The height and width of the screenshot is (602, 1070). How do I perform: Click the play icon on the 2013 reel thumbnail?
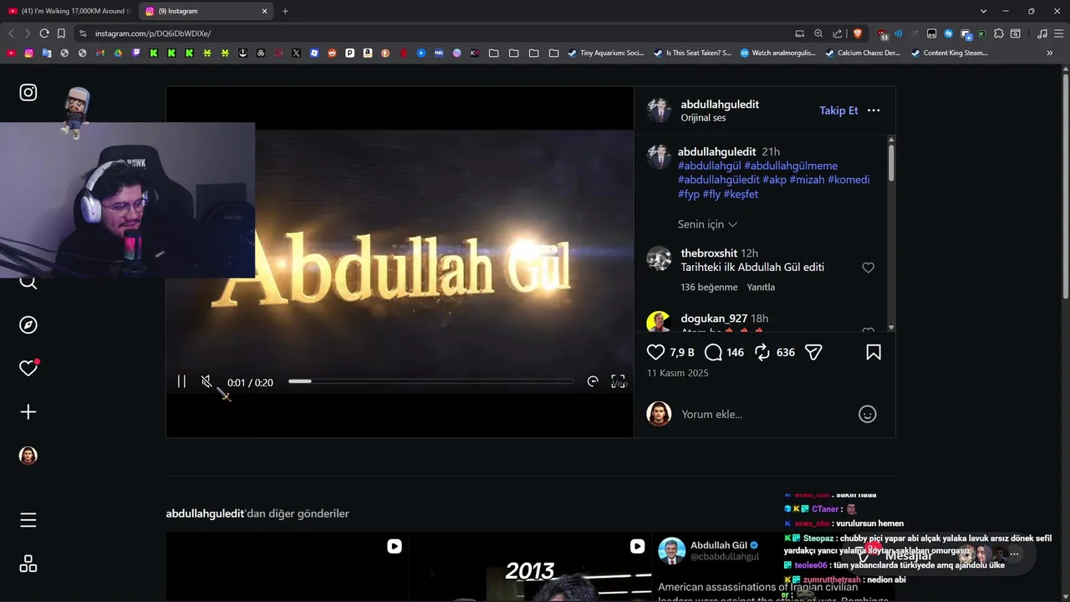click(x=637, y=546)
